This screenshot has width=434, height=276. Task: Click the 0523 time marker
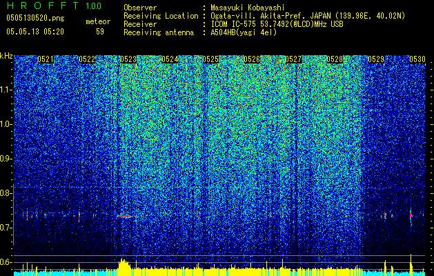(128, 59)
